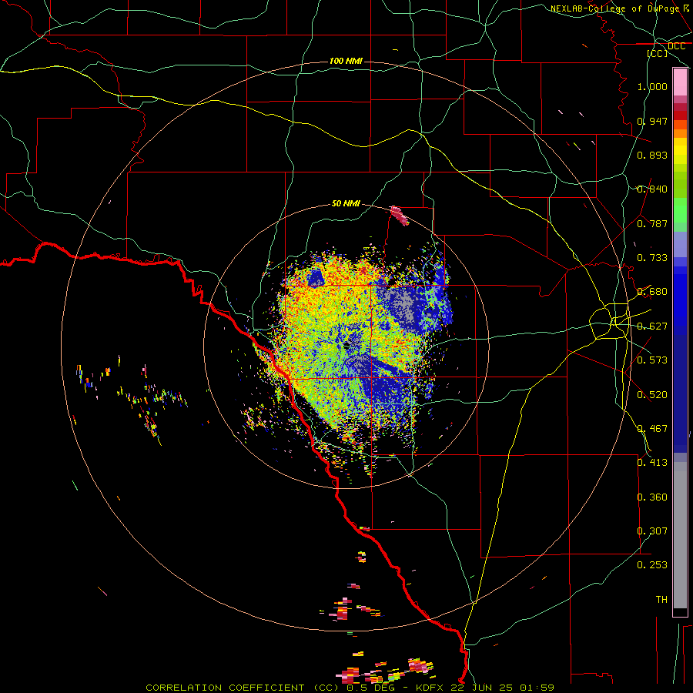Click the TH threshold label on legend
The width and height of the screenshot is (693, 693).
661,600
